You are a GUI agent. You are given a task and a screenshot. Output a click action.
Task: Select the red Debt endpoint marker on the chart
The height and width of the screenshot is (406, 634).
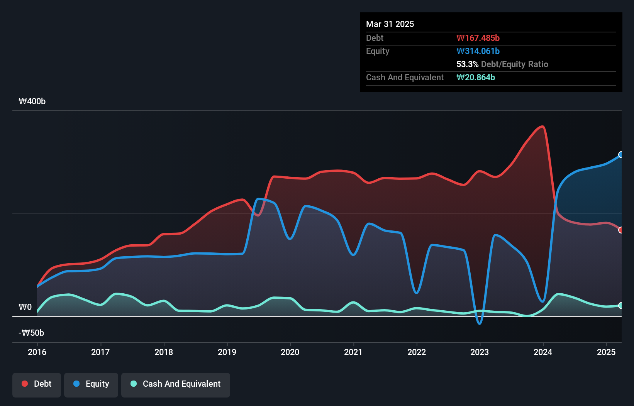click(x=621, y=229)
